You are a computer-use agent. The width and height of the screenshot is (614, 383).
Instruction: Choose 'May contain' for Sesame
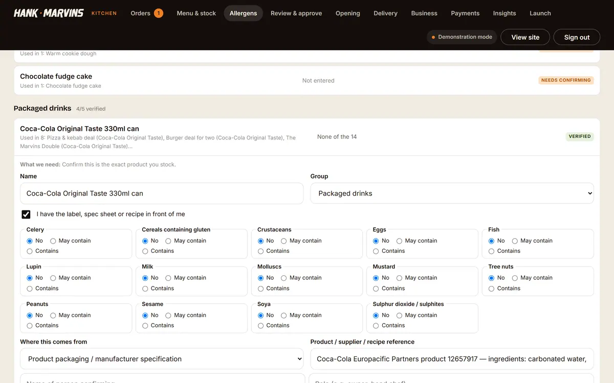pyautogui.click(x=168, y=316)
